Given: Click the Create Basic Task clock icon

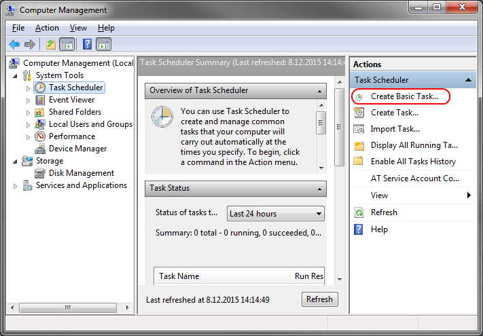Looking at the screenshot, I should 359,97.
